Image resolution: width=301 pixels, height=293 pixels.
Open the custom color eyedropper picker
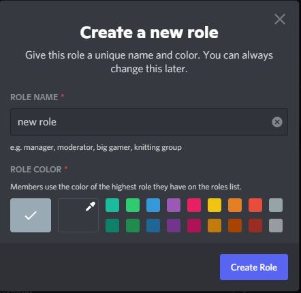tap(78, 215)
